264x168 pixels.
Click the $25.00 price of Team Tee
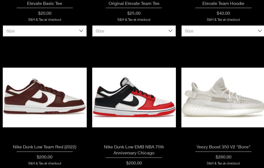coord(134,13)
